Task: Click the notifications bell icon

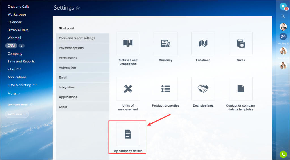Action: point(283,7)
